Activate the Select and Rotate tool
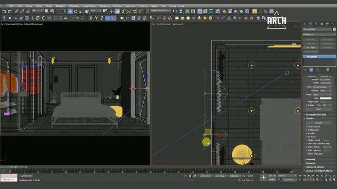The image size is (337, 189). 76,11
